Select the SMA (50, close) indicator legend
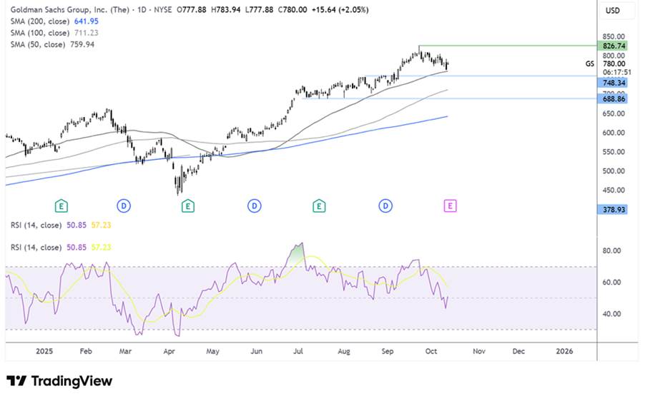Viewport: 645px width, 401px height. (38, 44)
